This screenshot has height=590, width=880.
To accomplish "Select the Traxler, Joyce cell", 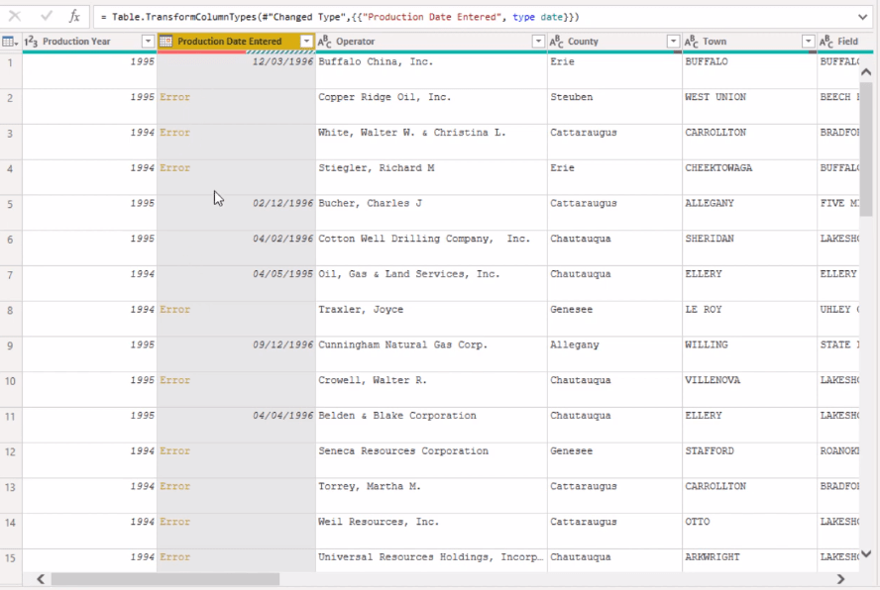I will coord(432,319).
